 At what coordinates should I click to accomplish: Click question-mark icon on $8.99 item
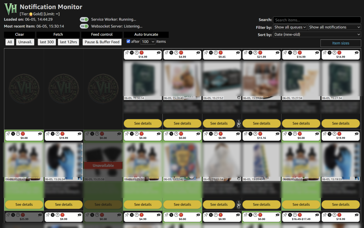(x=216, y=215)
